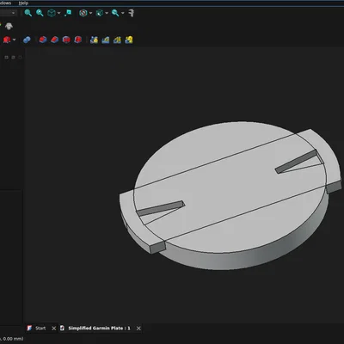344x344 pixels.
Task: Click the '0.00 mm' status bar text
Action: tap(12, 339)
